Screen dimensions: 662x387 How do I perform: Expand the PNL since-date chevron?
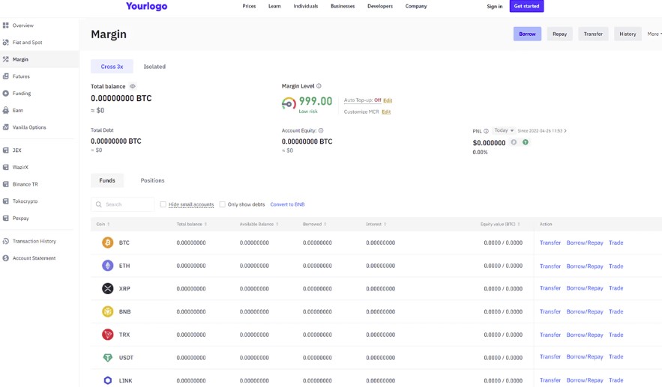click(565, 131)
